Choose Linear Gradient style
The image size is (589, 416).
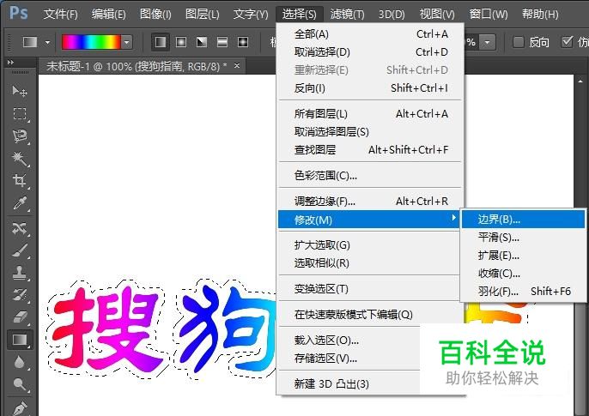[161, 42]
